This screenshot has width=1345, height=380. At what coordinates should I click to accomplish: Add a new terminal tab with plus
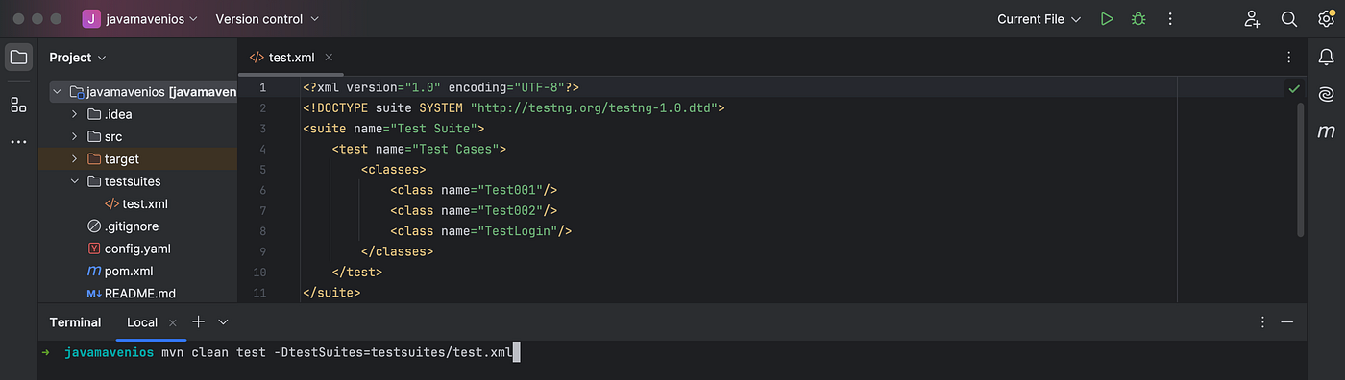click(x=198, y=322)
